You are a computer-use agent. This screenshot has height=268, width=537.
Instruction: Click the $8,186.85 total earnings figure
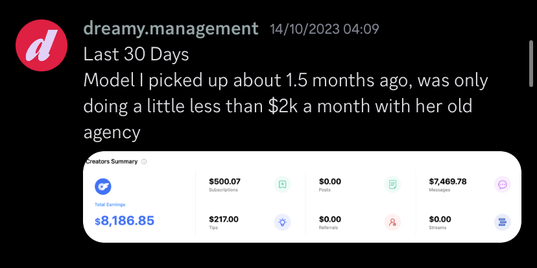(125, 221)
